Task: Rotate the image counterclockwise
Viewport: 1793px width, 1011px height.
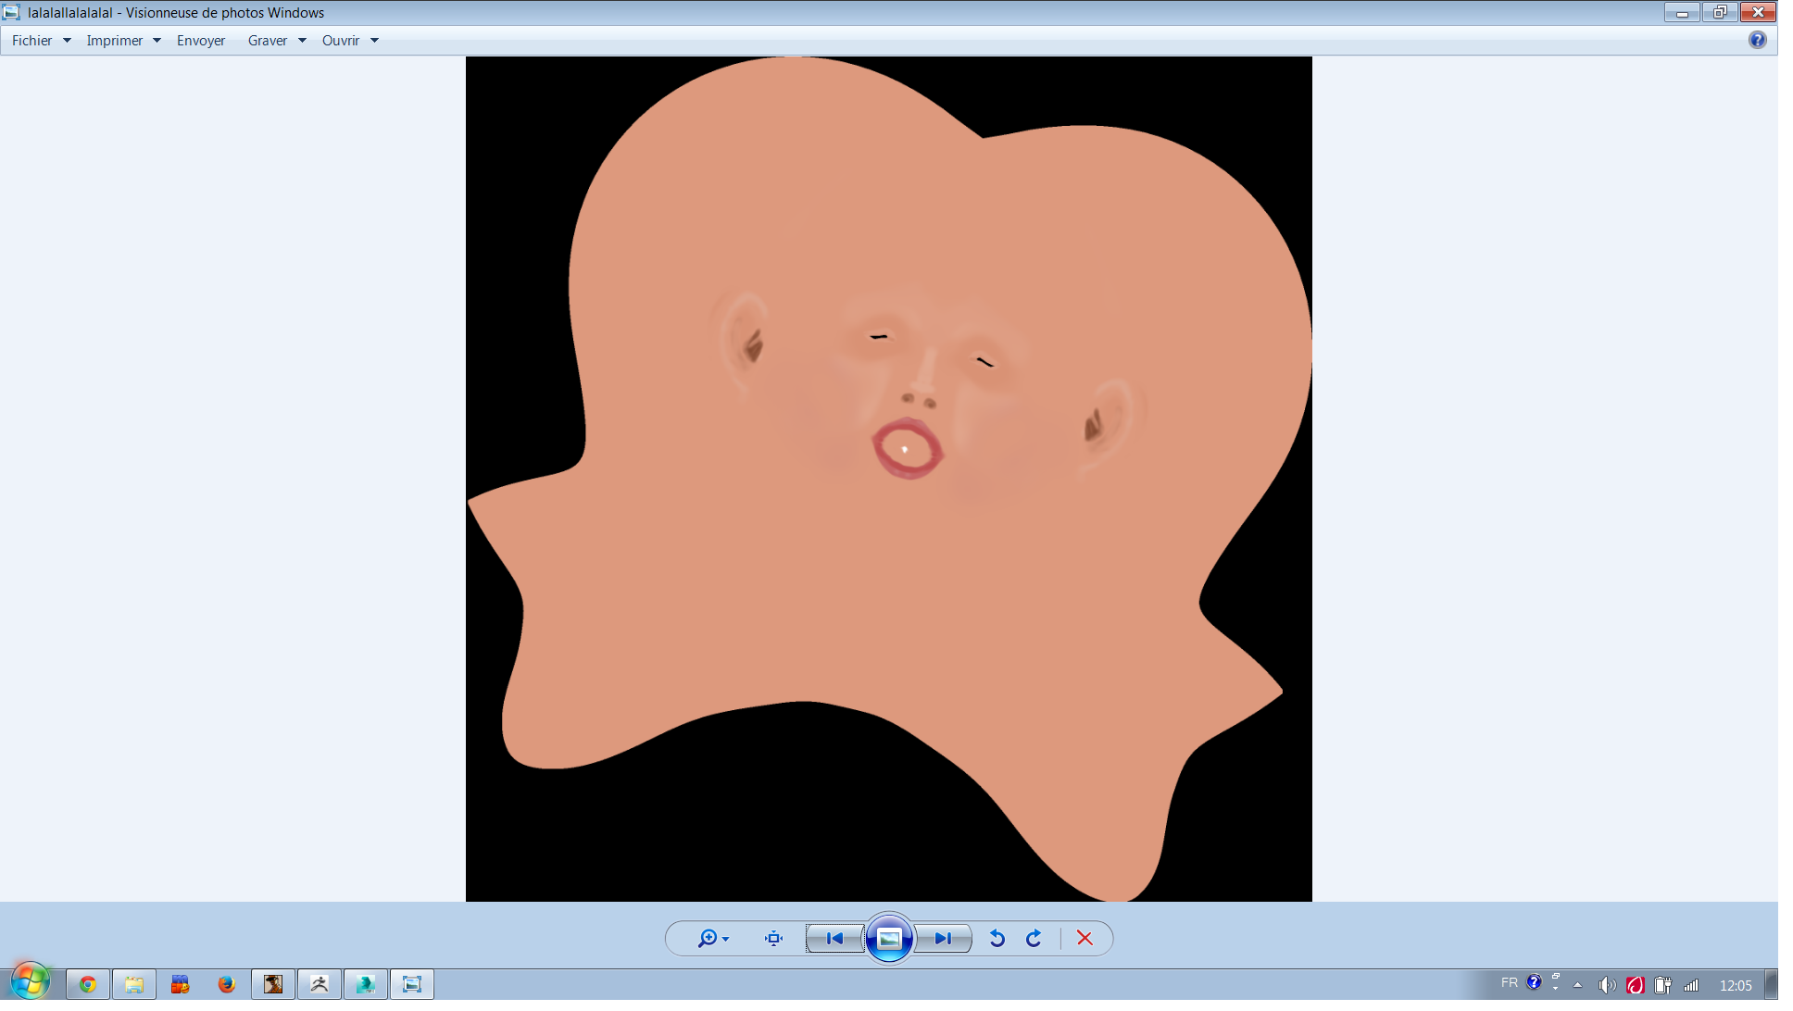Action: point(997,939)
